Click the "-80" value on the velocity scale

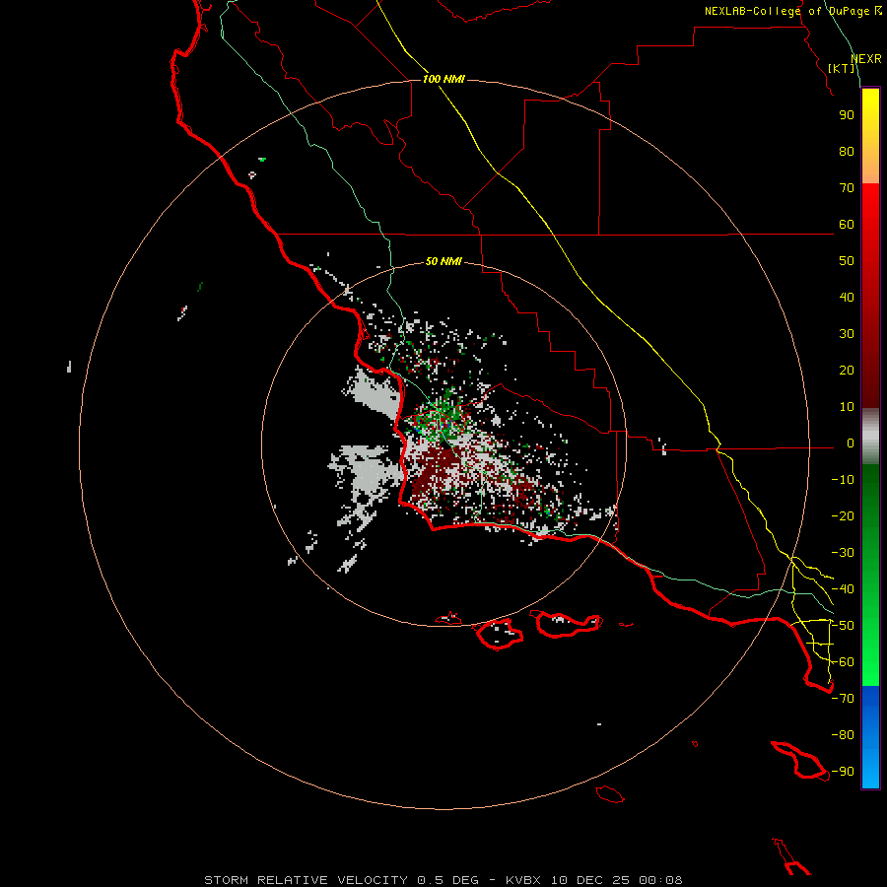point(843,735)
